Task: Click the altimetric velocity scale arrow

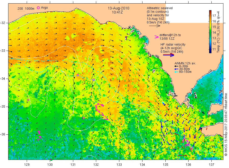Action: (155, 26)
